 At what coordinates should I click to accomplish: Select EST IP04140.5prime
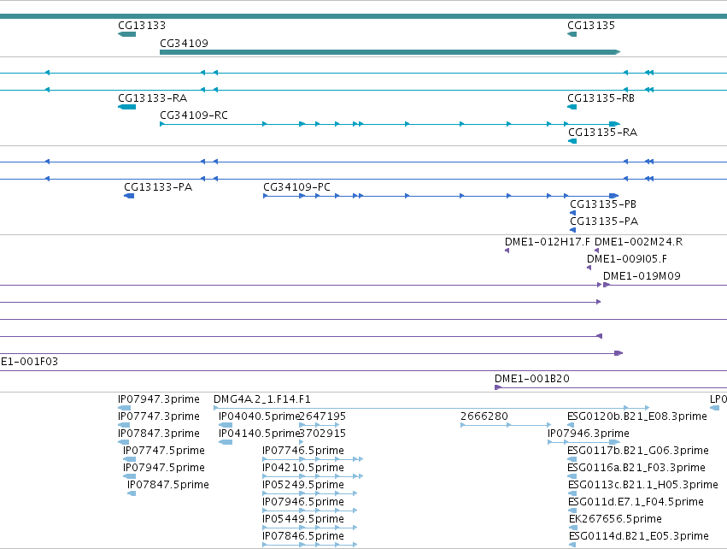259,434
